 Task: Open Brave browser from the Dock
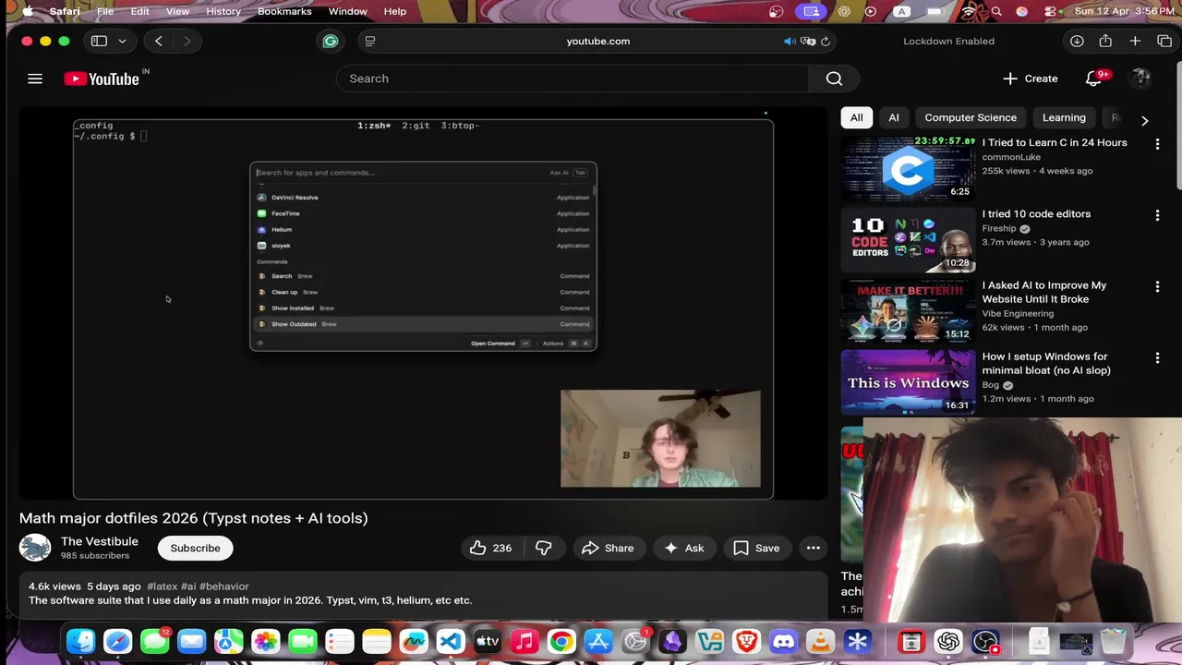[x=746, y=641]
